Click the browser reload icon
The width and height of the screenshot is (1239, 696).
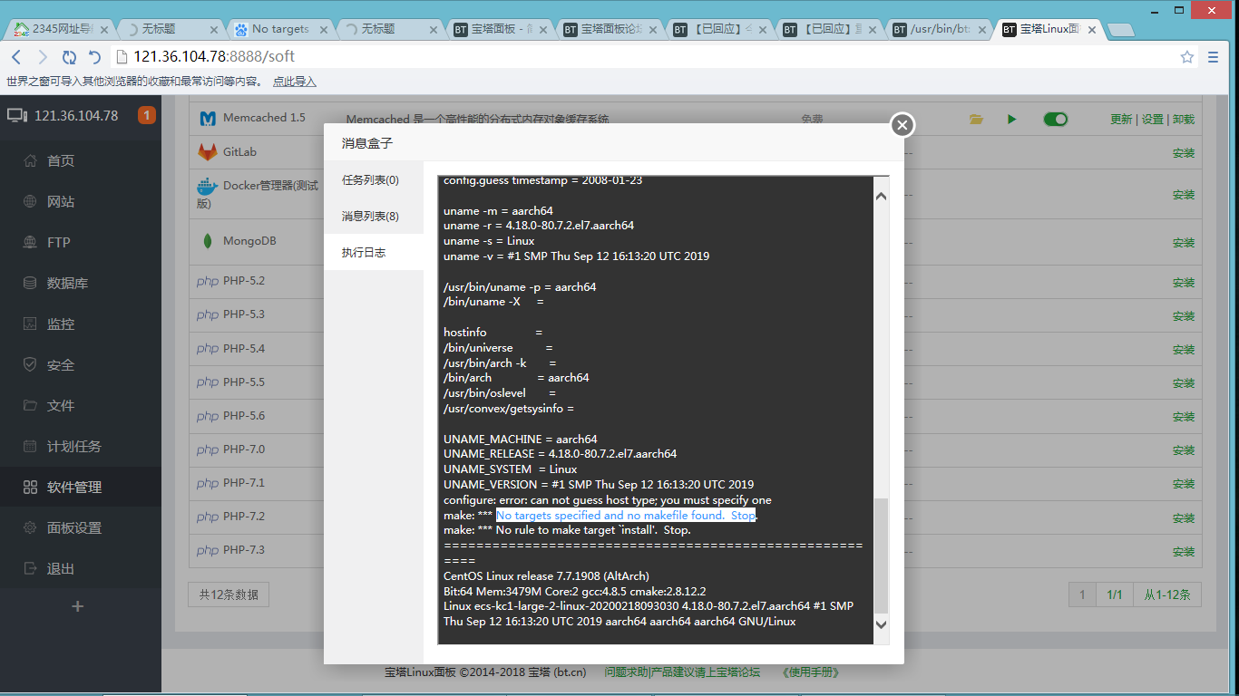(69, 57)
